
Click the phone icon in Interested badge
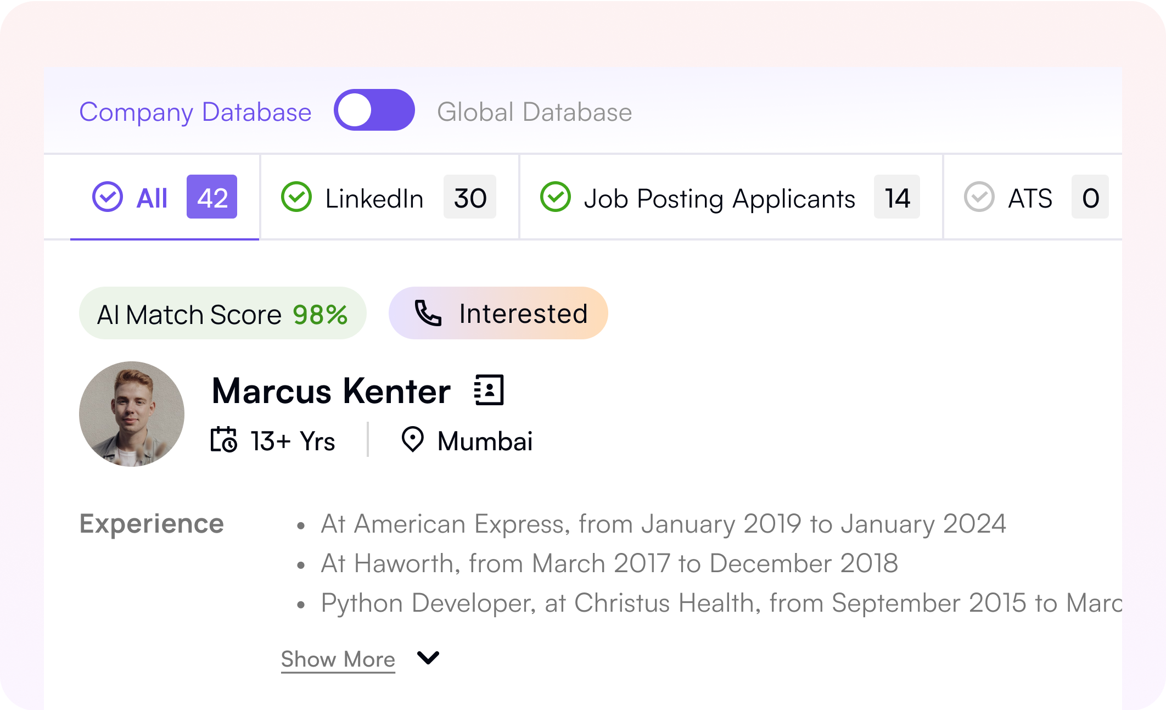tap(428, 314)
